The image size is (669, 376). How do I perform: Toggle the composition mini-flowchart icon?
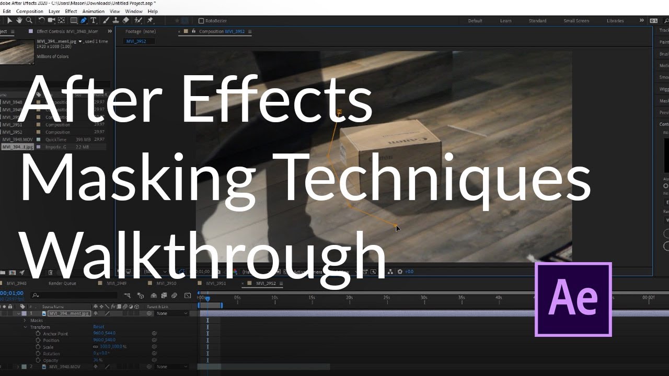point(127,296)
